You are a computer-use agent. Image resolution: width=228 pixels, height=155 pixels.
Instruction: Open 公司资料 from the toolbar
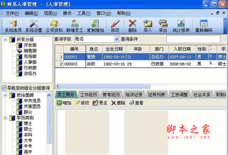pyautogui.click(x=54, y=26)
